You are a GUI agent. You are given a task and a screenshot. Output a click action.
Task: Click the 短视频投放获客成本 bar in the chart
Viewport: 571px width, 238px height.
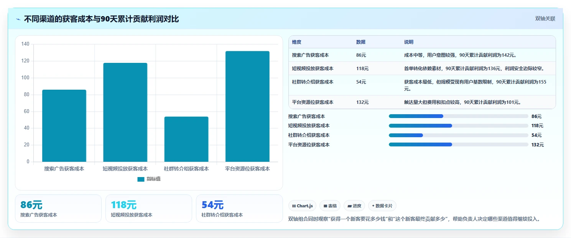tap(125, 112)
